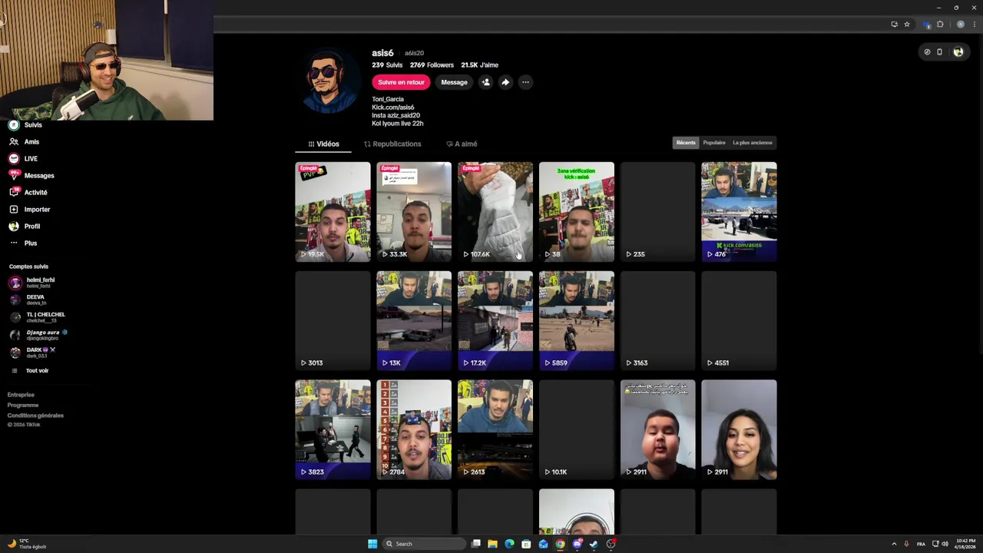Open followed account helmi_ferhi
The width and height of the screenshot is (983, 553).
click(x=32, y=283)
